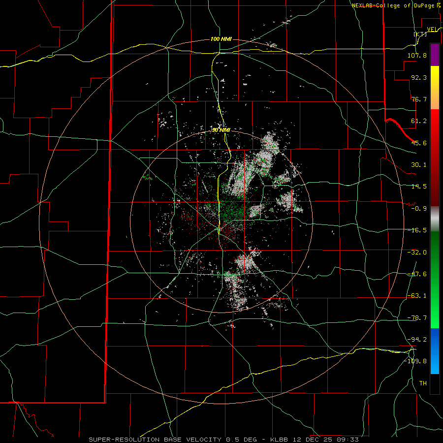
Task: Select the 14.5 scale value
Action: point(419,187)
